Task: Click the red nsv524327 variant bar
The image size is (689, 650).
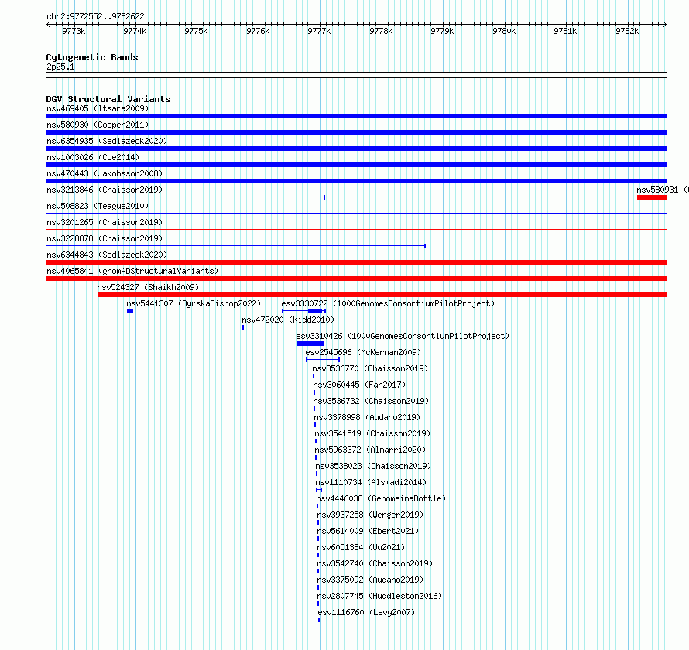Action: point(382,295)
